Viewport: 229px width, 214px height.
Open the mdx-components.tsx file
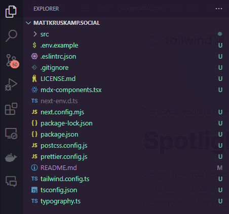pyautogui.click(x=126, y=90)
